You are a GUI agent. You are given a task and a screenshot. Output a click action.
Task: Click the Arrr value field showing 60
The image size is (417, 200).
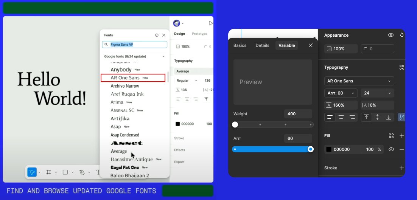[298, 138]
